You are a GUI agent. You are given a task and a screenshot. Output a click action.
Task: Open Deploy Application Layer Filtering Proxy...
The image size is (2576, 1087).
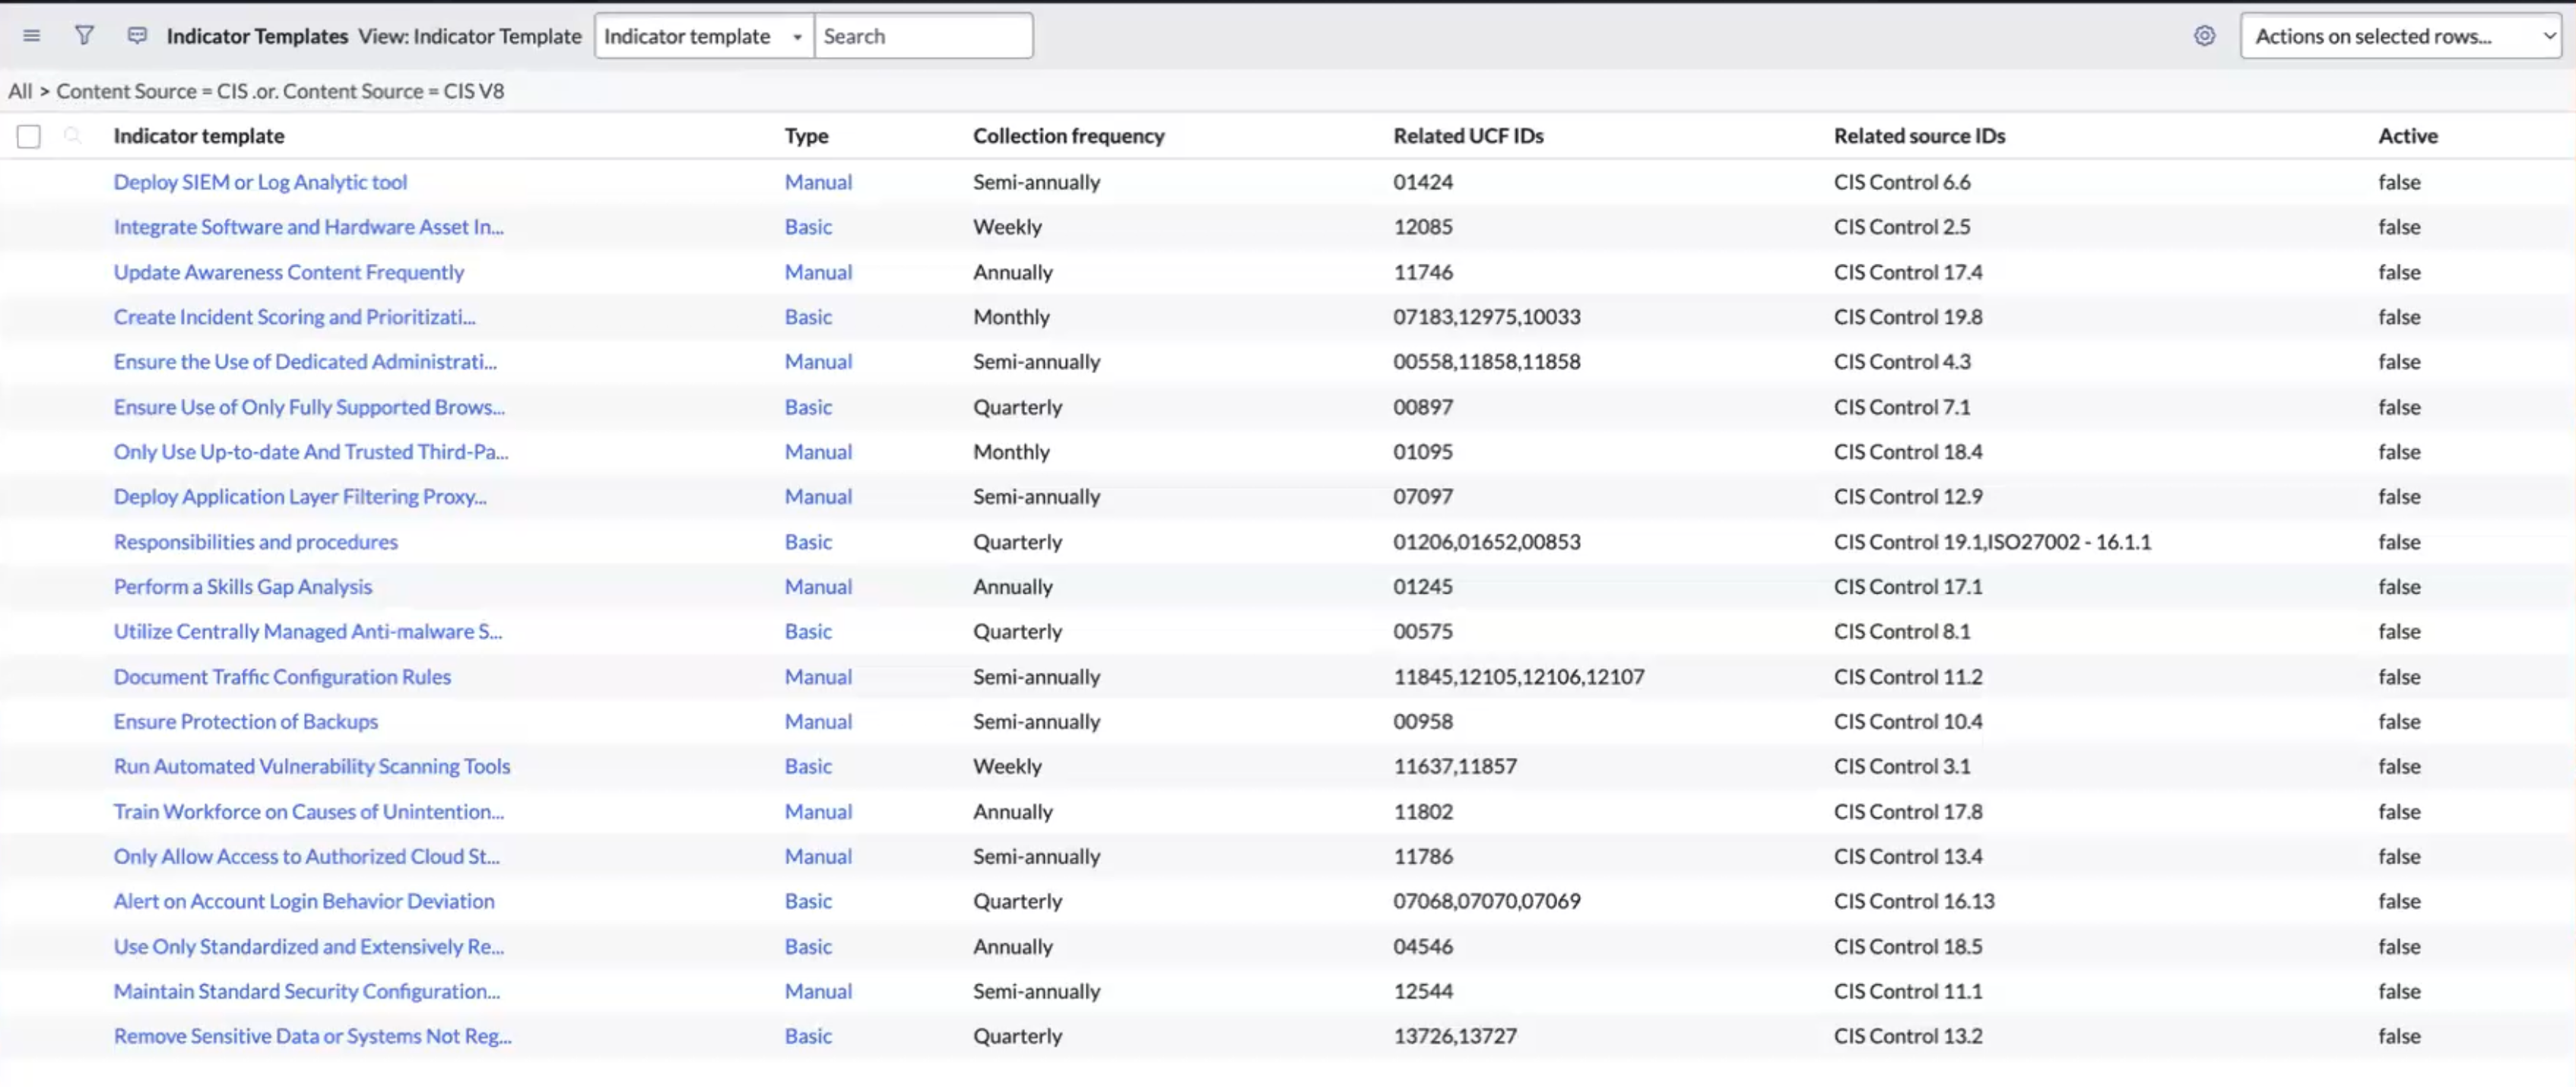300,497
